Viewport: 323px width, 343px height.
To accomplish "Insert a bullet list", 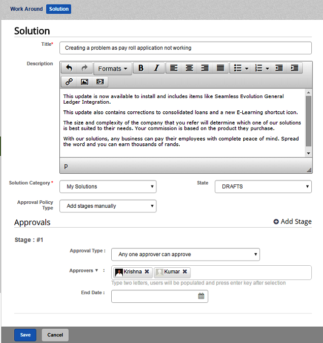I will (x=238, y=68).
